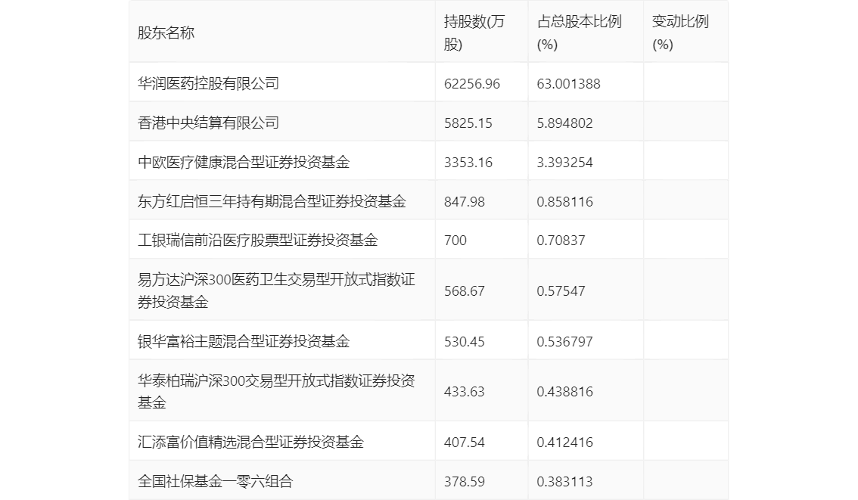
Task: Select the percentage 0.412416
Action: pyautogui.click(x=564, y=442)
